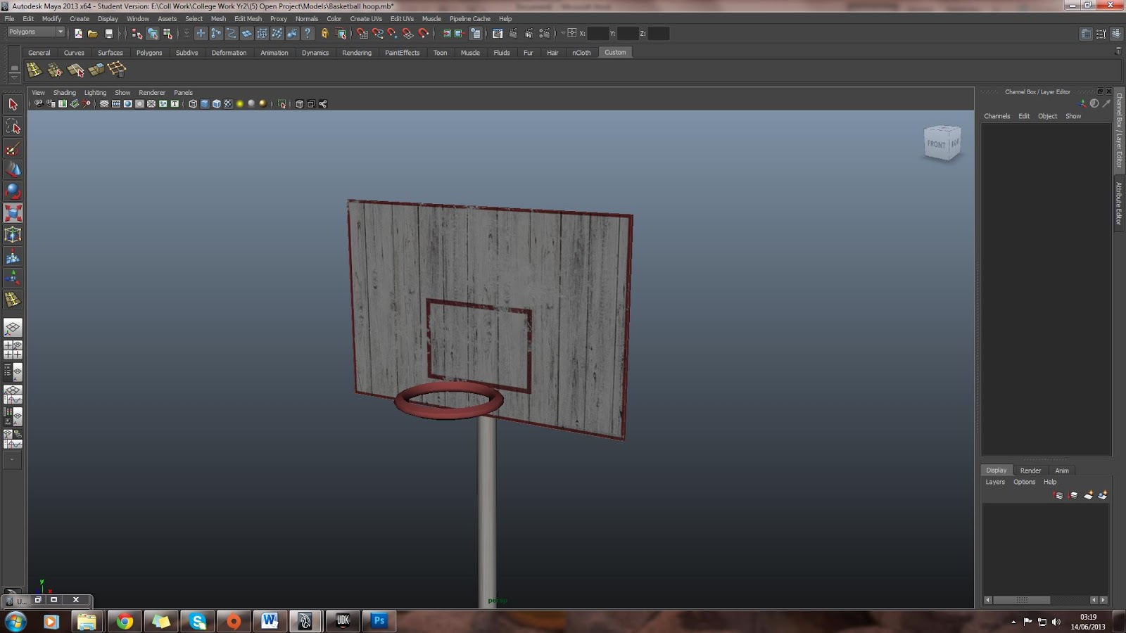
Task: Create a new empty display layer
Action: point(1088,496)
